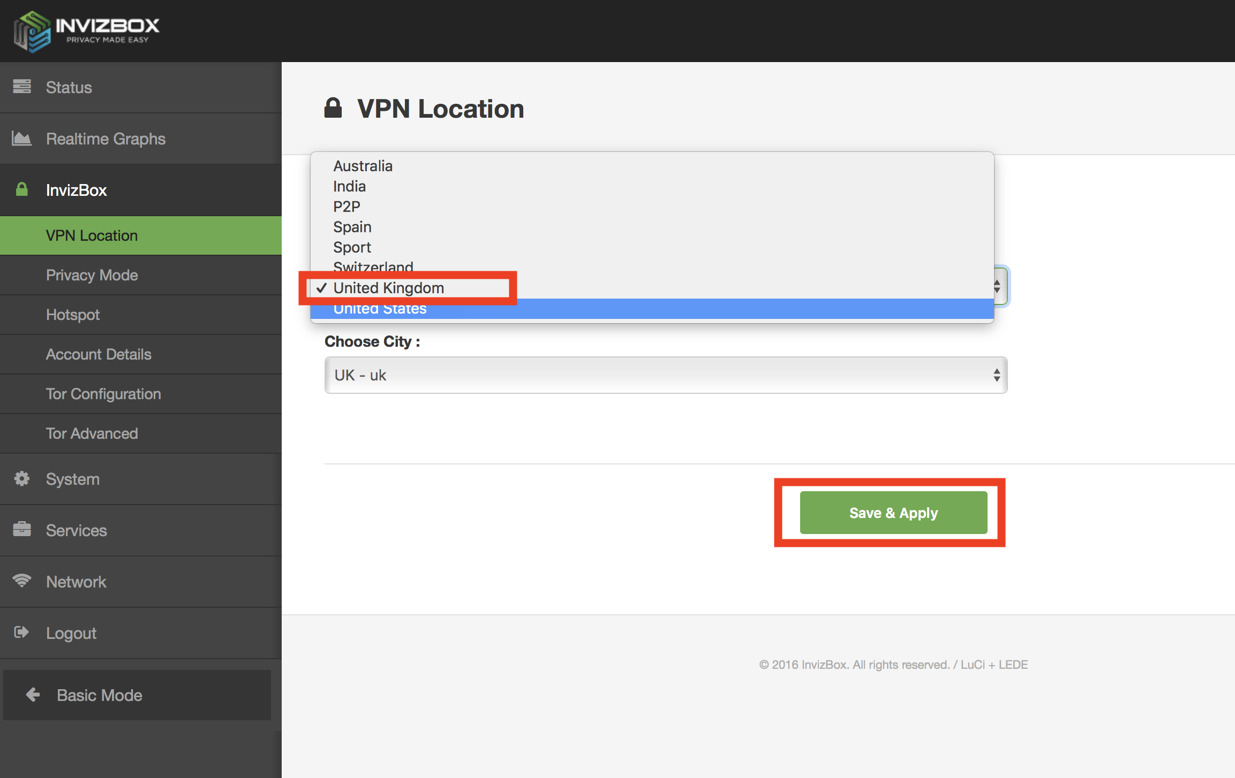Image resolution: width=1235 pixels, height=778 pixels.
Task: Click the country selector stepper arrows
Action: (x=997, y=286)
